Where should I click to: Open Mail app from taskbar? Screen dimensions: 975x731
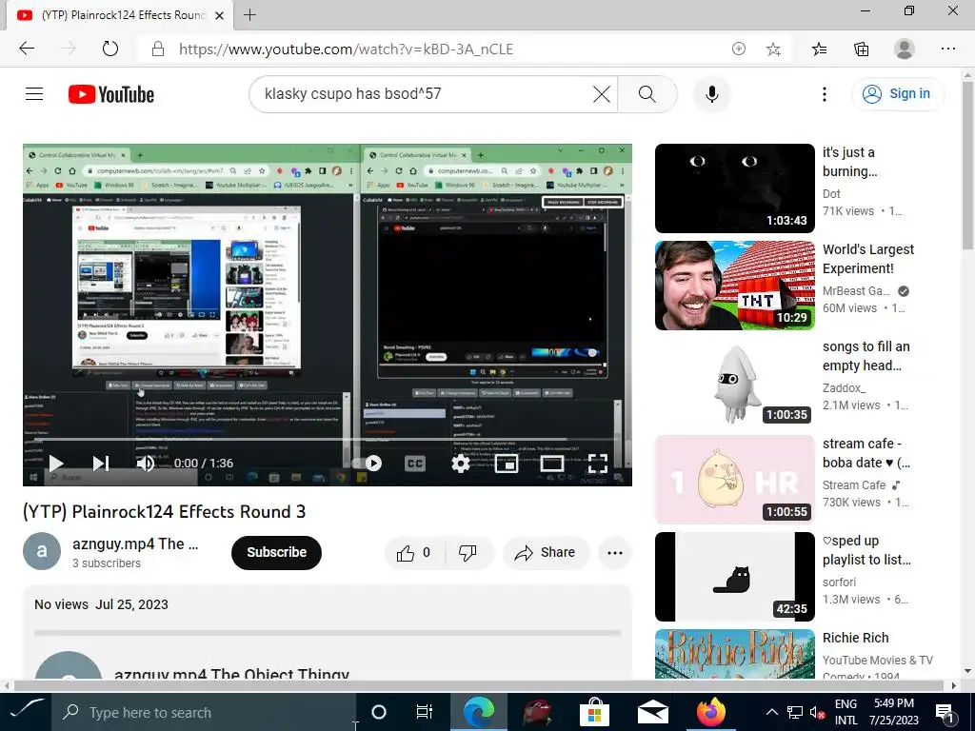(x=652, y=712)
